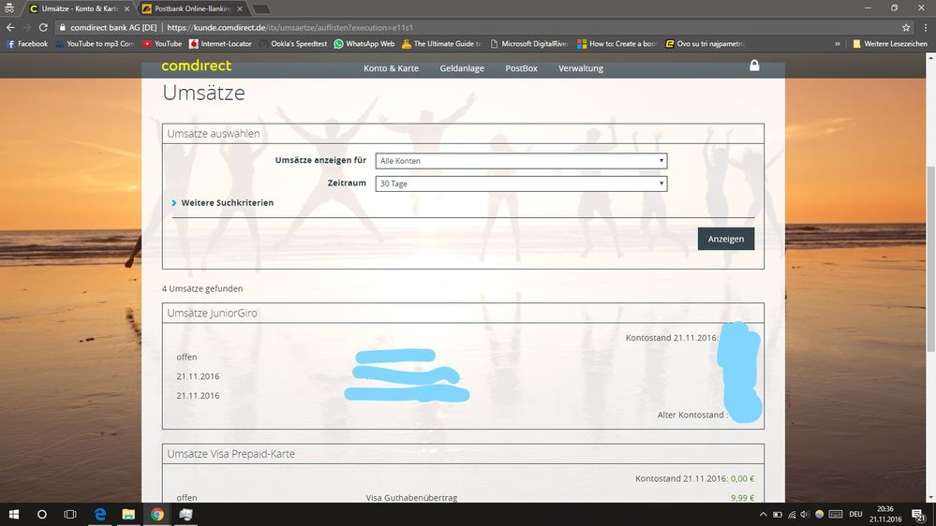The height and width of the screenshot is (526, 936).
Task: Open the PostBox menu
Action: pyautogui.click(x=521, y=68)
